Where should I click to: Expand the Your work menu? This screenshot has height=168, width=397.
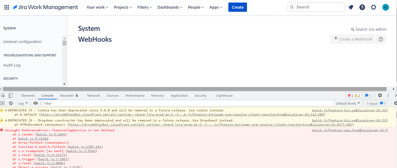pos(97,7)
